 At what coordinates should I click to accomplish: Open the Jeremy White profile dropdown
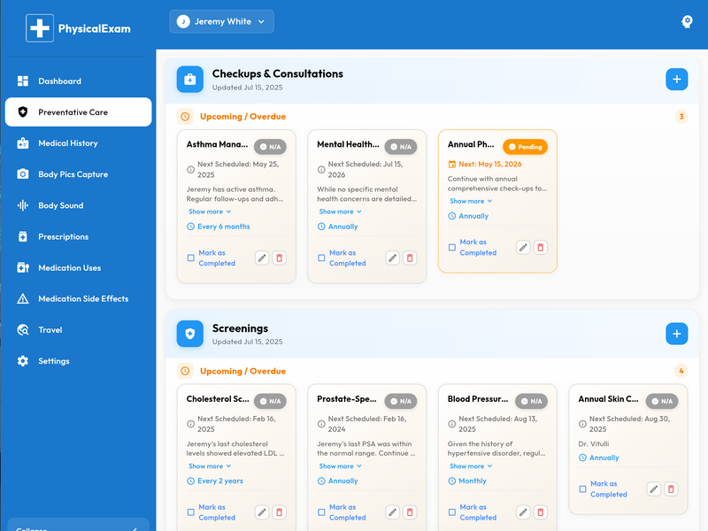[x=221, y=20]
